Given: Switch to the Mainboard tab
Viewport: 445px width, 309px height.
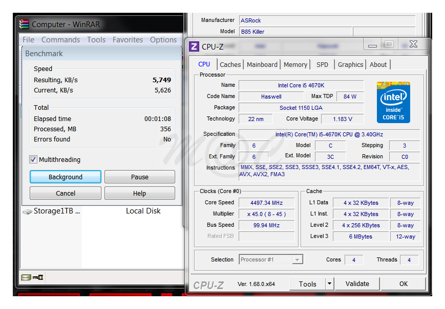Looking at the screenshot, I should pos(262,64).
